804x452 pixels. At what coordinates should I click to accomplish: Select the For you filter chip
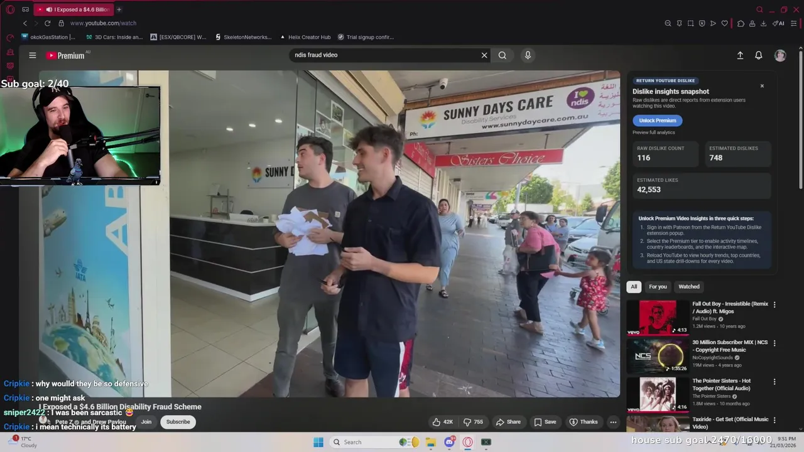(658, 287)
